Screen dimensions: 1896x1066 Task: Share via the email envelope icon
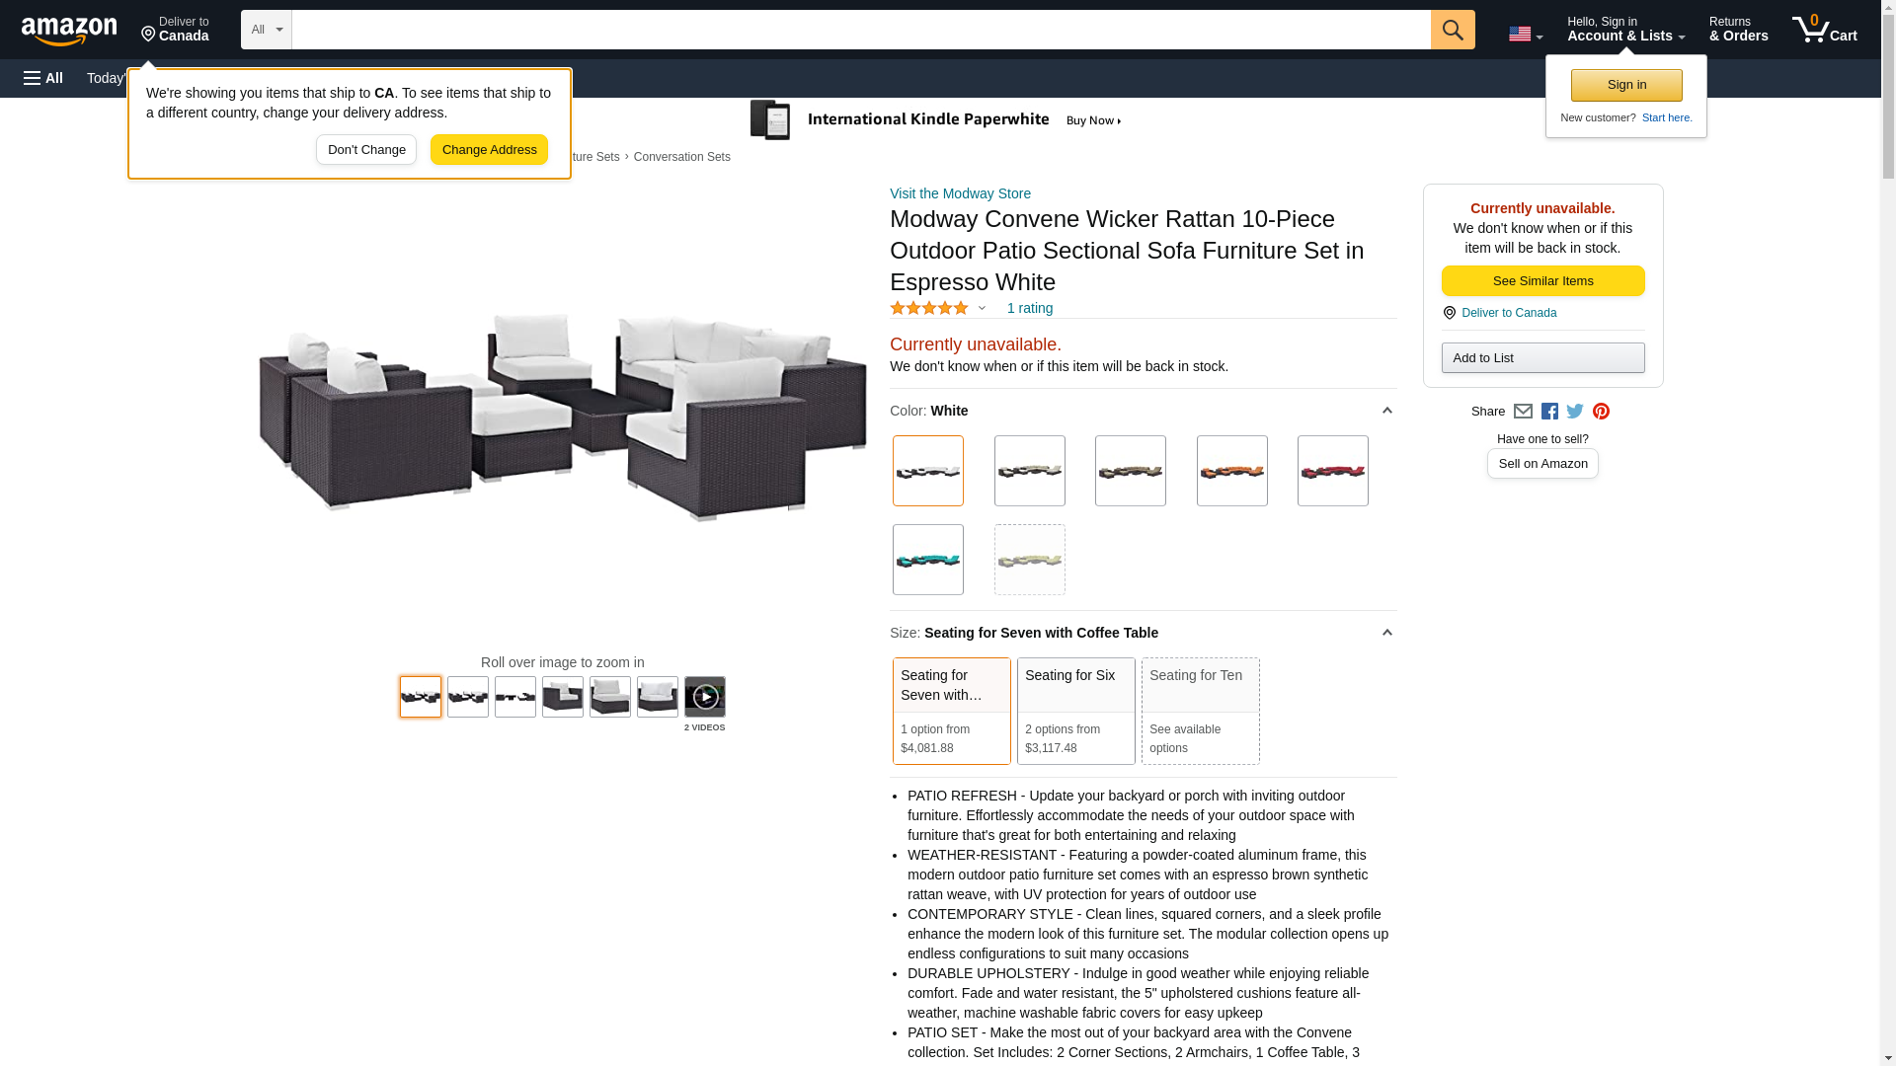click(x=1523, y=412)
